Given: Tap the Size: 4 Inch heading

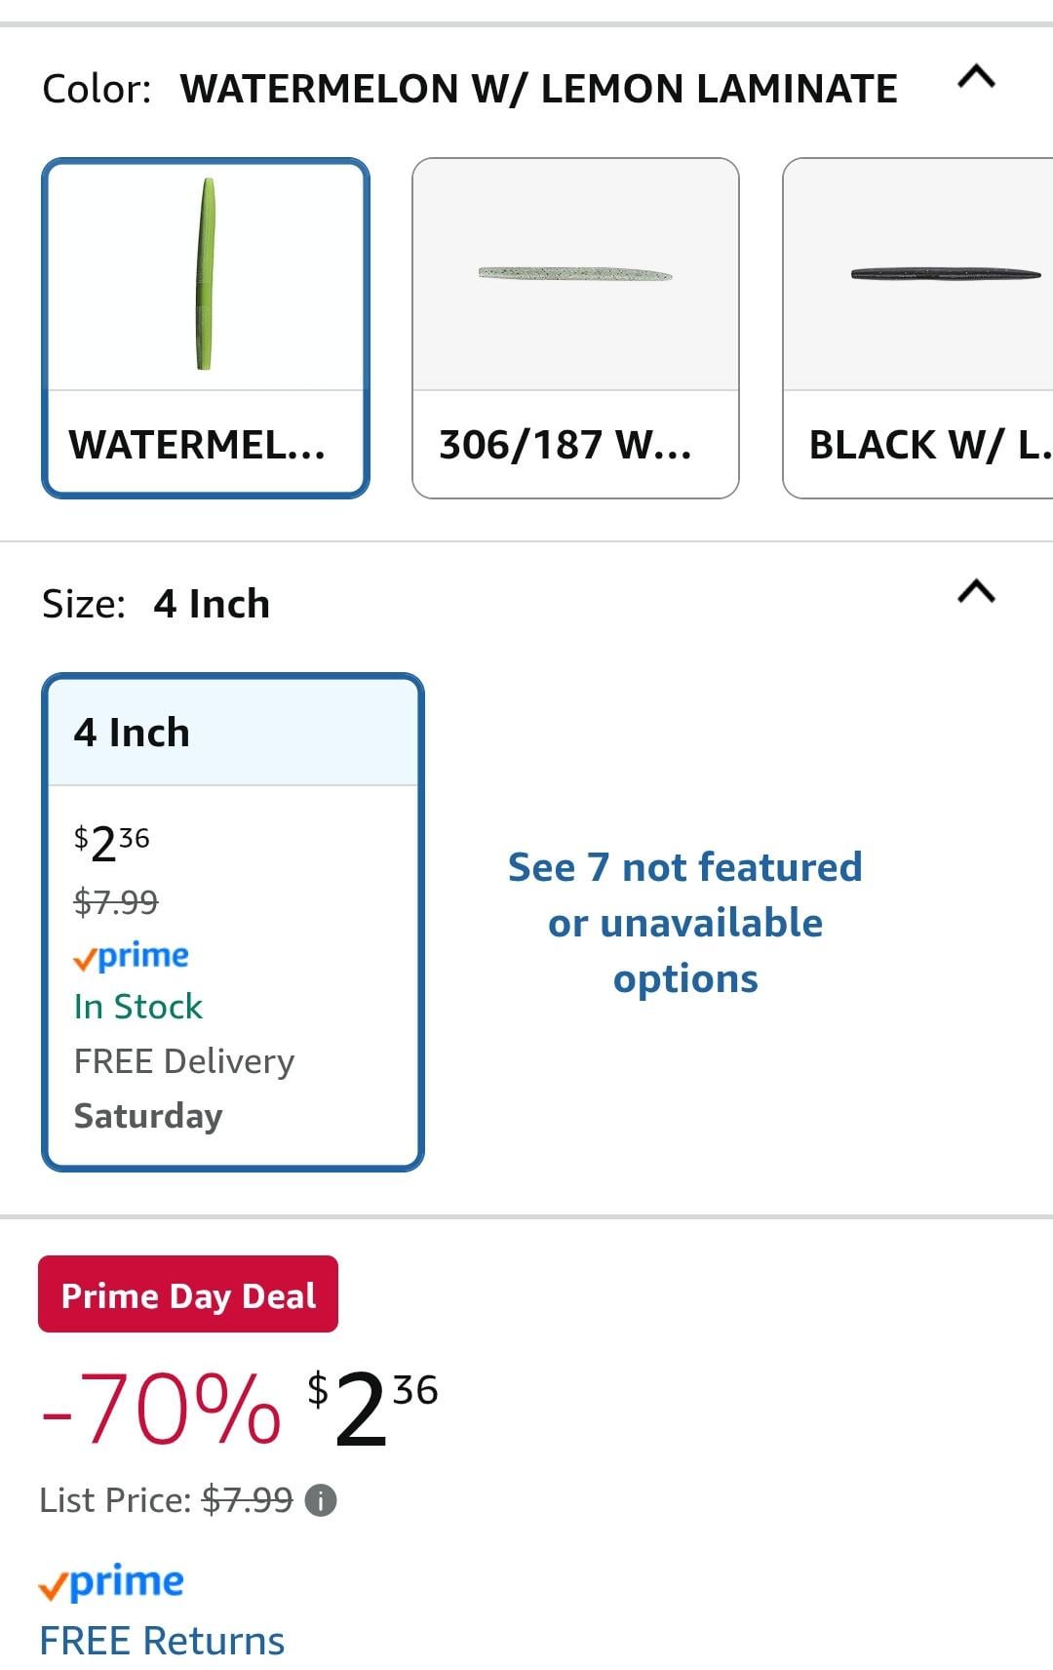Looking at the screenshot, I should point(156,604).
